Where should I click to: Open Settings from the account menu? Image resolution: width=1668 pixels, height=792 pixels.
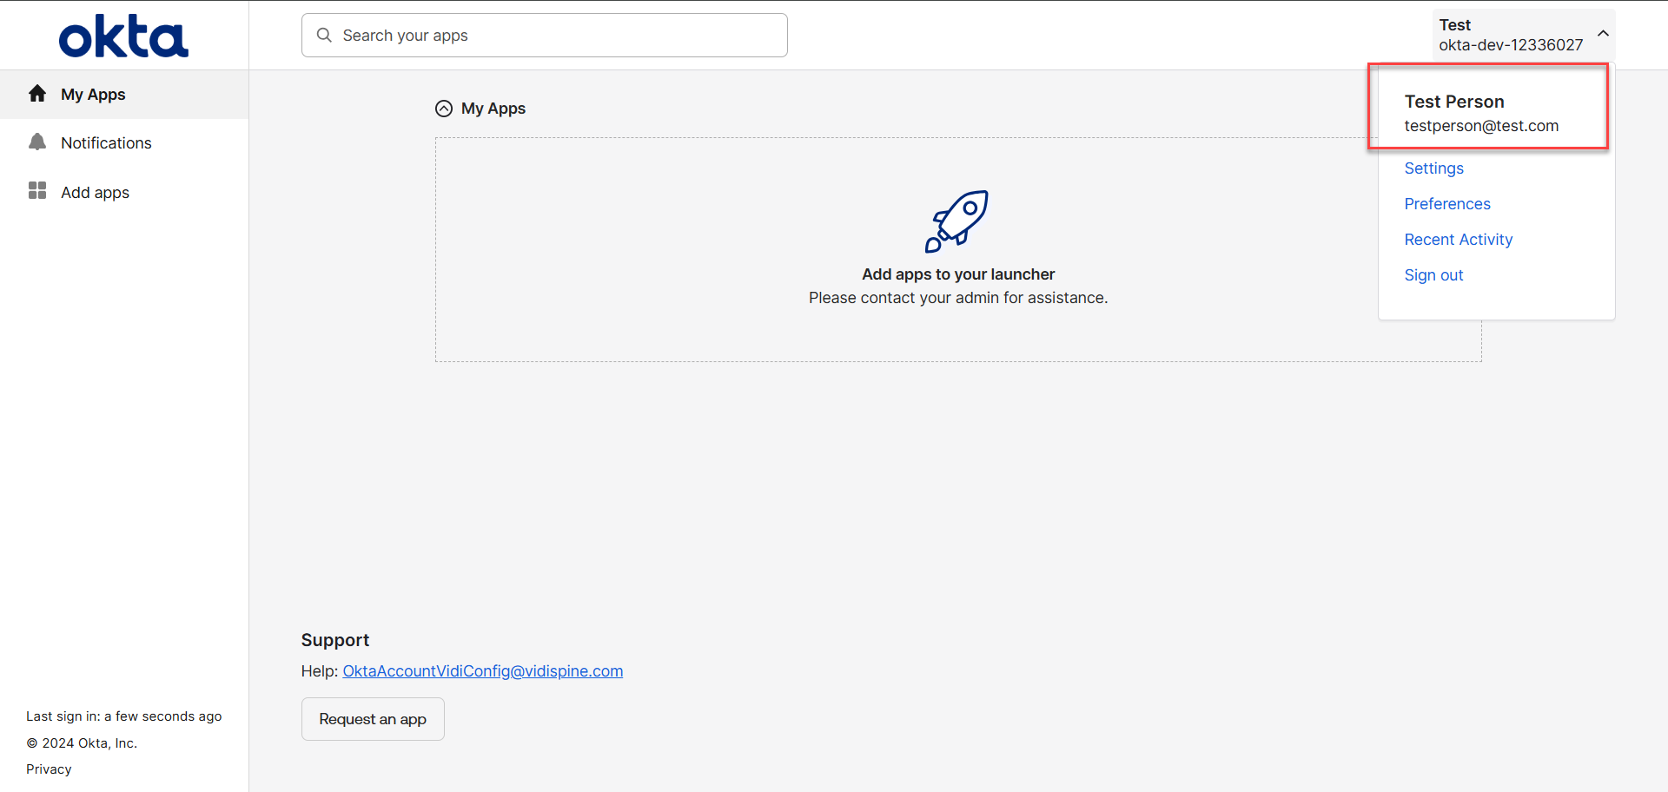tap(1433, 168)
